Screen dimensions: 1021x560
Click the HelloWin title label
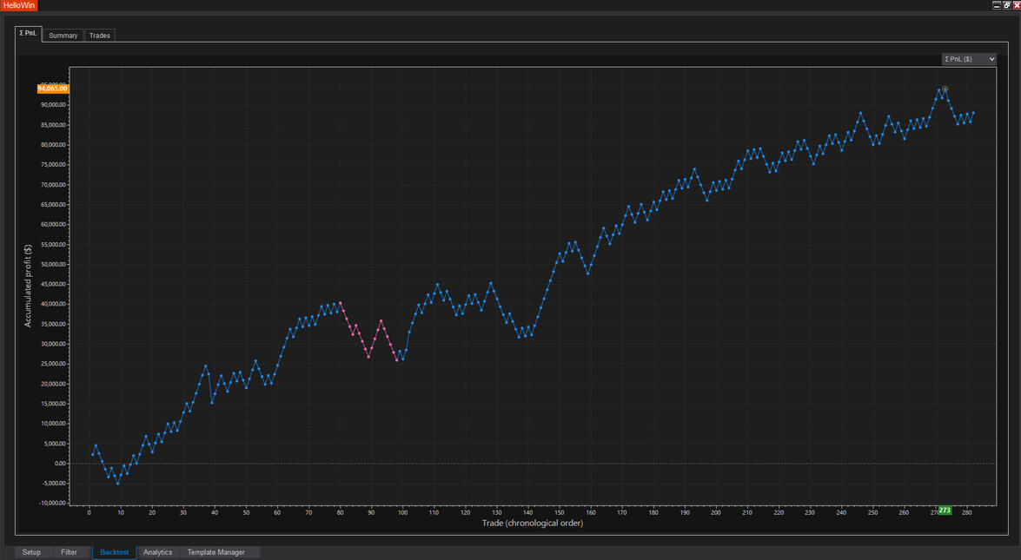coord(18,5)
